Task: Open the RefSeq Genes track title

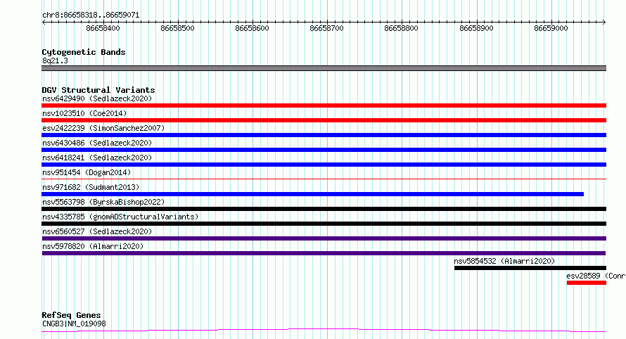Action: (x=71, y=316)
